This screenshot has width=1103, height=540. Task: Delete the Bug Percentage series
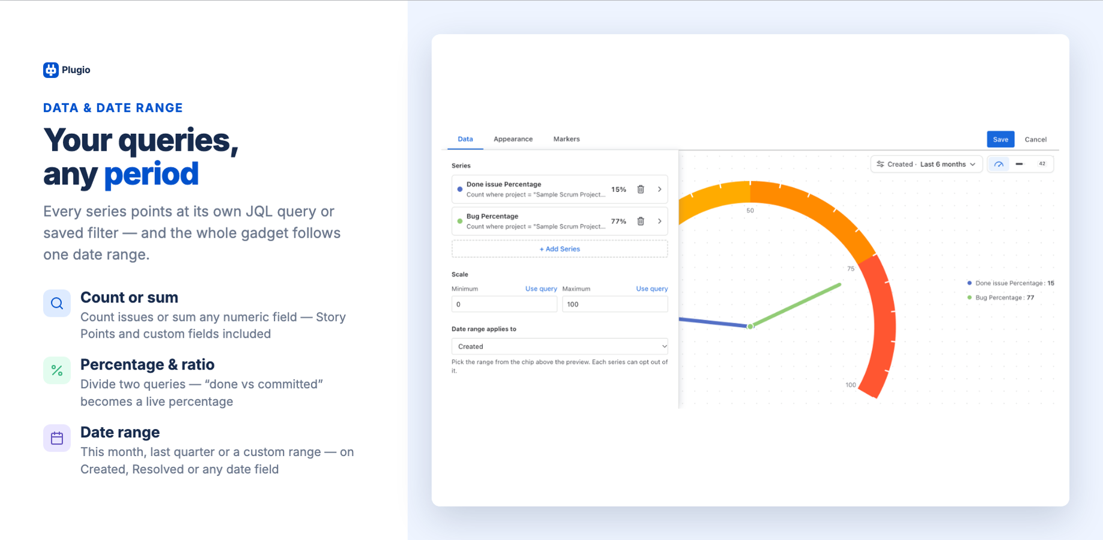point(641,221)
